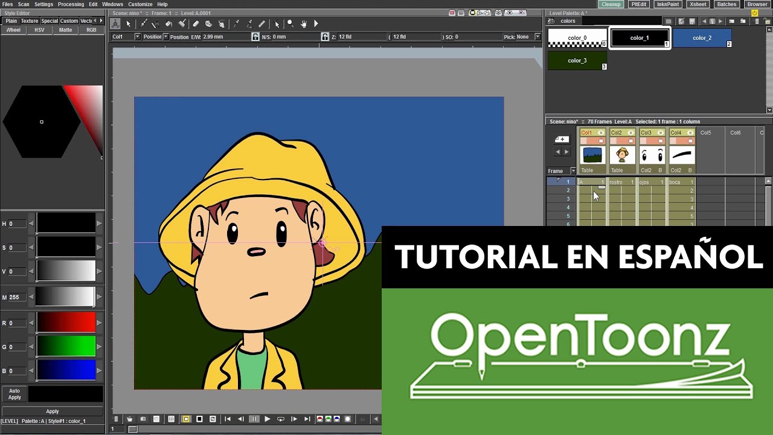The image size is (773, 435).
Task: Select the Tape tool
Action: [208, 24]
